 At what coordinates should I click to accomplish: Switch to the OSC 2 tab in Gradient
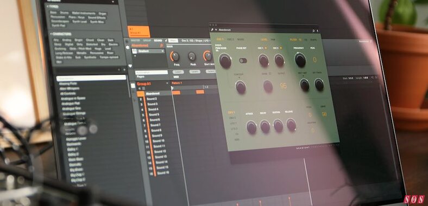[230, 40]
